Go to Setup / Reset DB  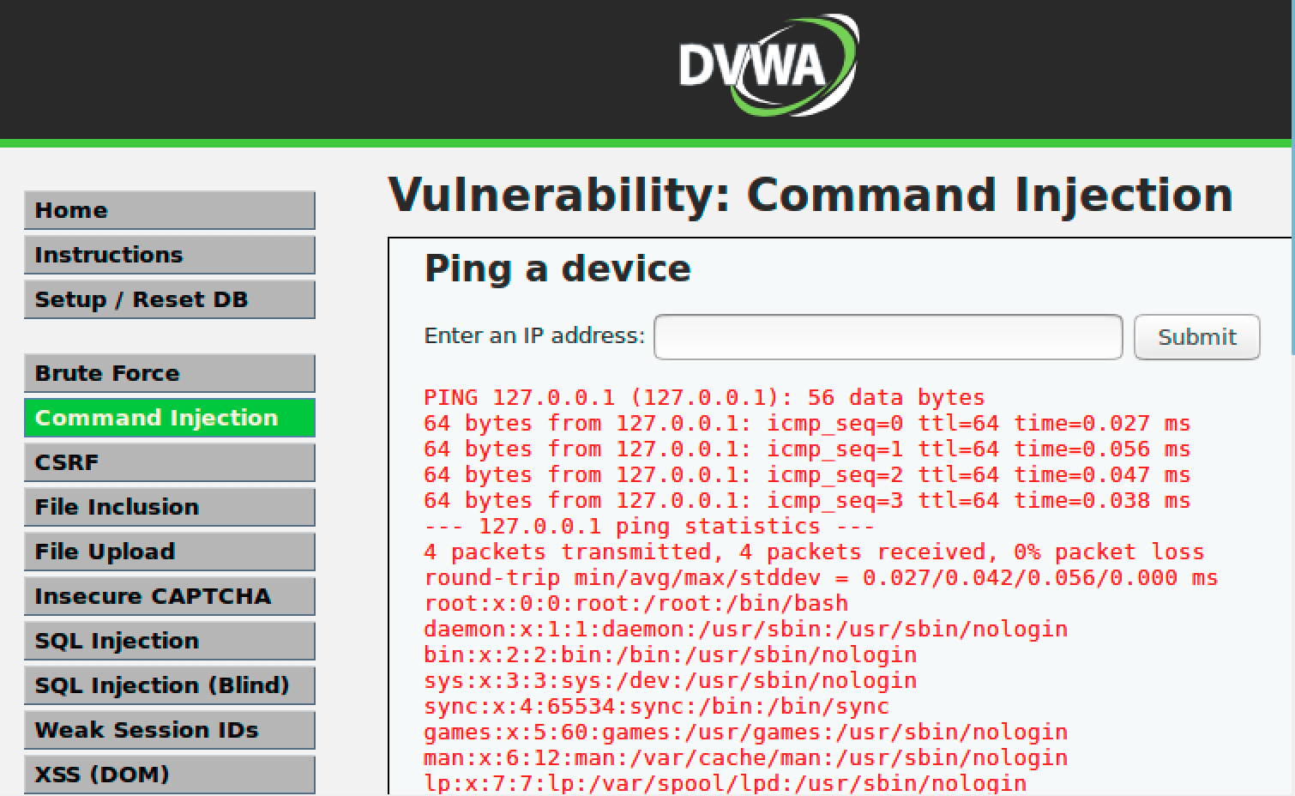pyautogui.click(x=170, y=299)
